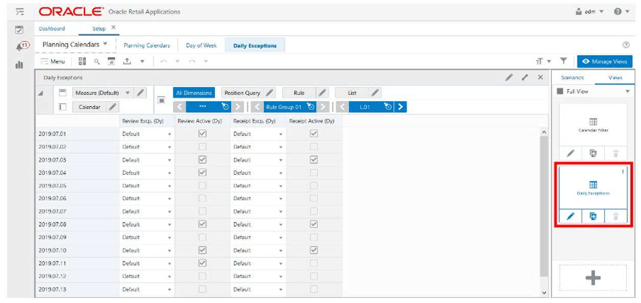Open the Reports bar chart icon

pyautogui.click(x=19, y=65)
